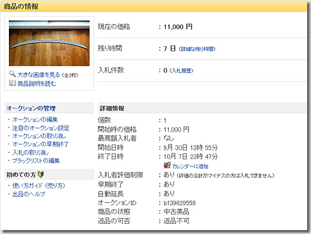Select オークションの取り消し link
This screenshot has width=311, height=234.
pyautogui.click(x=39, y=136)
